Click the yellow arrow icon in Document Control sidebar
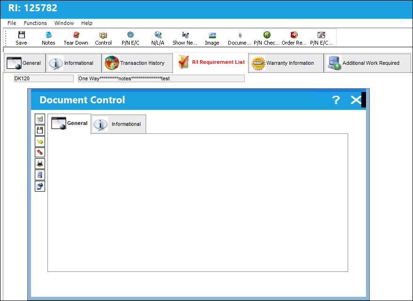This screenshot has height=301, width=413. pyautogui.click(x=40, y=141)
